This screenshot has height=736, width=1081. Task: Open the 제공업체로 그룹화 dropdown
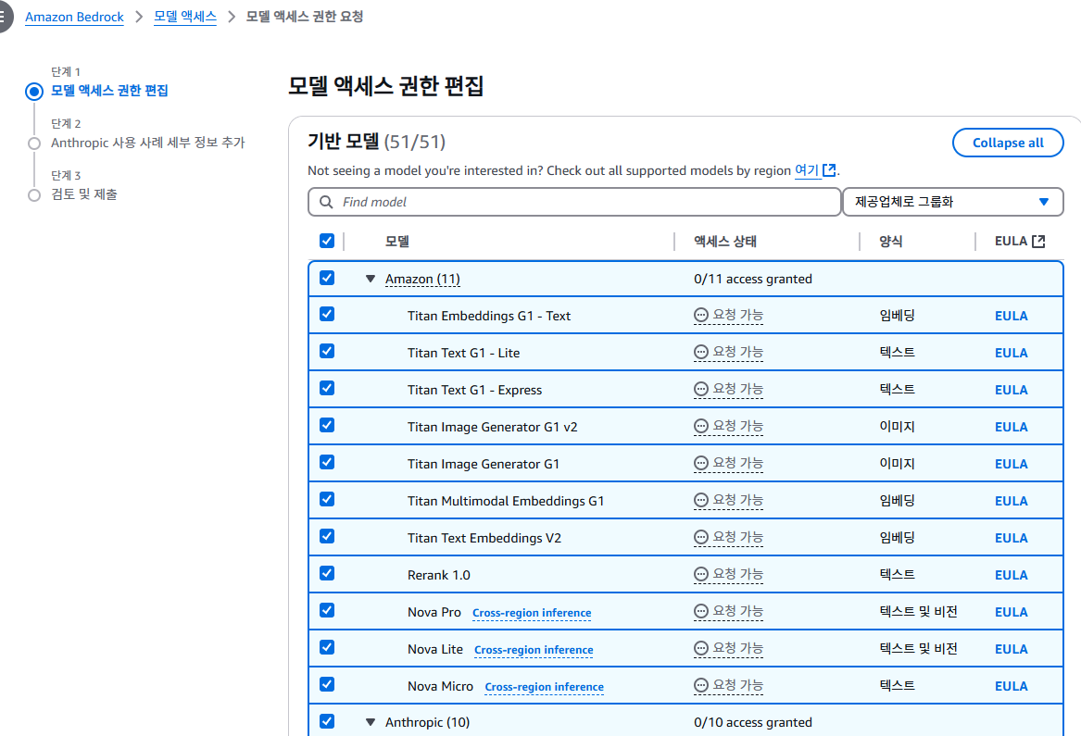[953, 202]
